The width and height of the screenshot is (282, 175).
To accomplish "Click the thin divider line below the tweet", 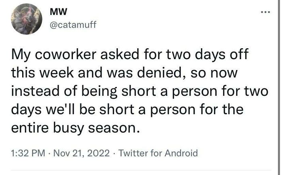I will click(141, 170).
